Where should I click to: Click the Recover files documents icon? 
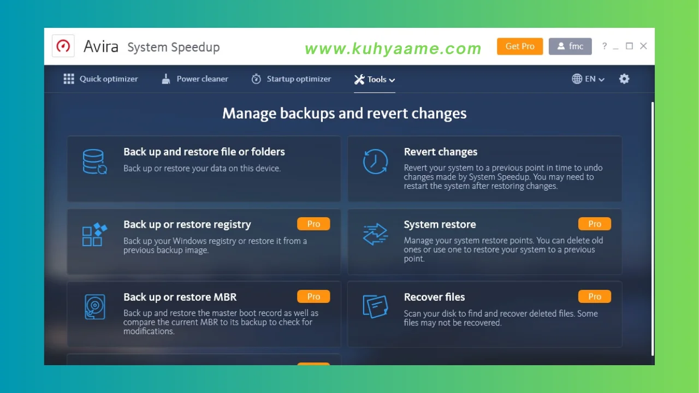pyautogui.click(x=376, y=307)
